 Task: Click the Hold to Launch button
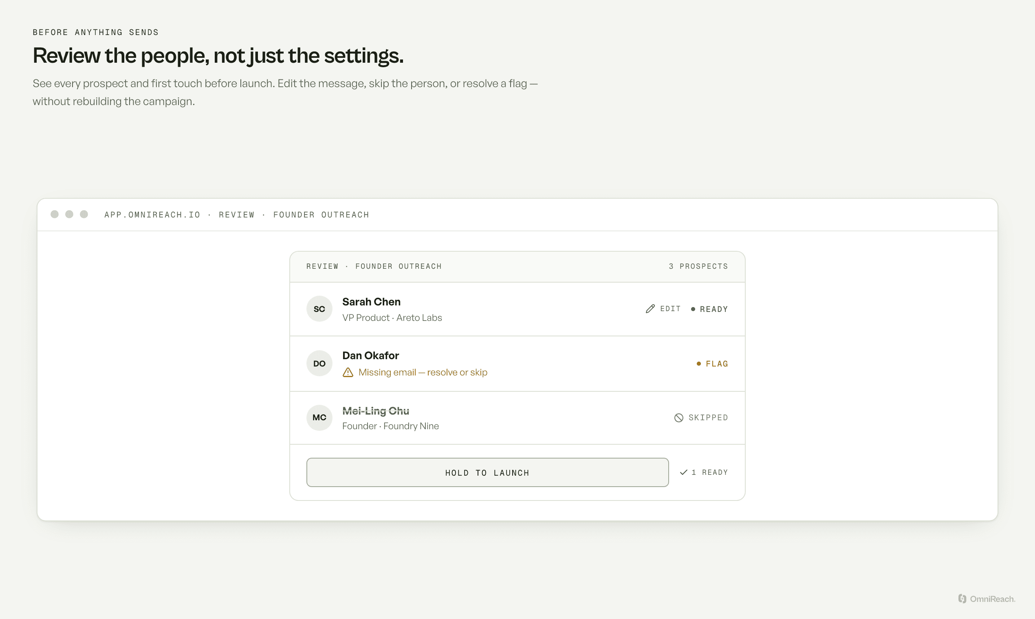(x=487, y=472)
